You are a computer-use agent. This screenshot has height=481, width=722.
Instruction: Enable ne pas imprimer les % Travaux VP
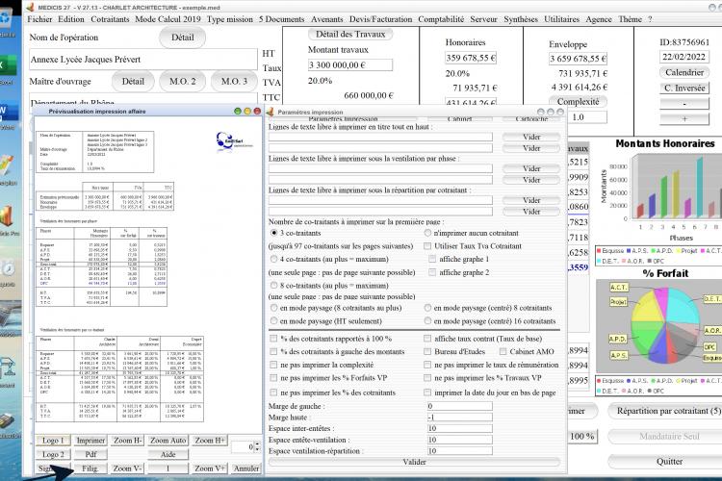click(427, 378)
